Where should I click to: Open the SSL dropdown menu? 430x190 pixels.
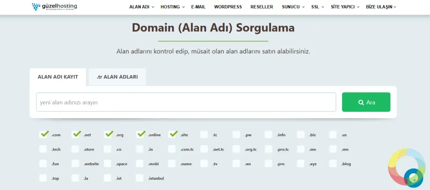tap(317, 7)
